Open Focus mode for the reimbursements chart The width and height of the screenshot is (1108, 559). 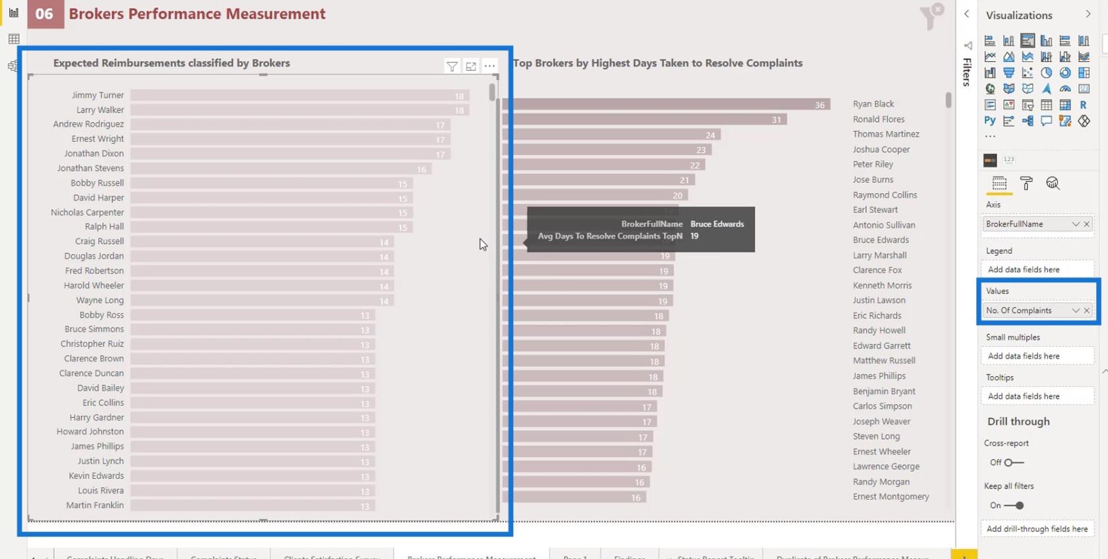point(471,66)
